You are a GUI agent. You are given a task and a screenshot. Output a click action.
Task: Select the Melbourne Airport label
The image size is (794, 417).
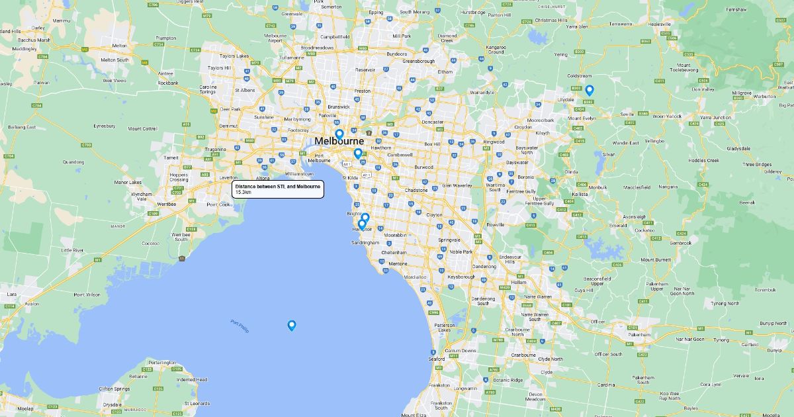274,38
